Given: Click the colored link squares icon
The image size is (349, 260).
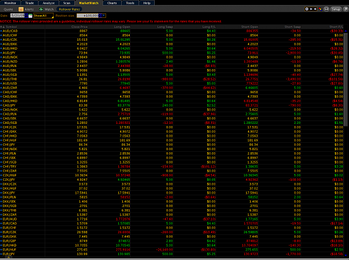Looking at the screenshot, I should (x=320, y=9).
